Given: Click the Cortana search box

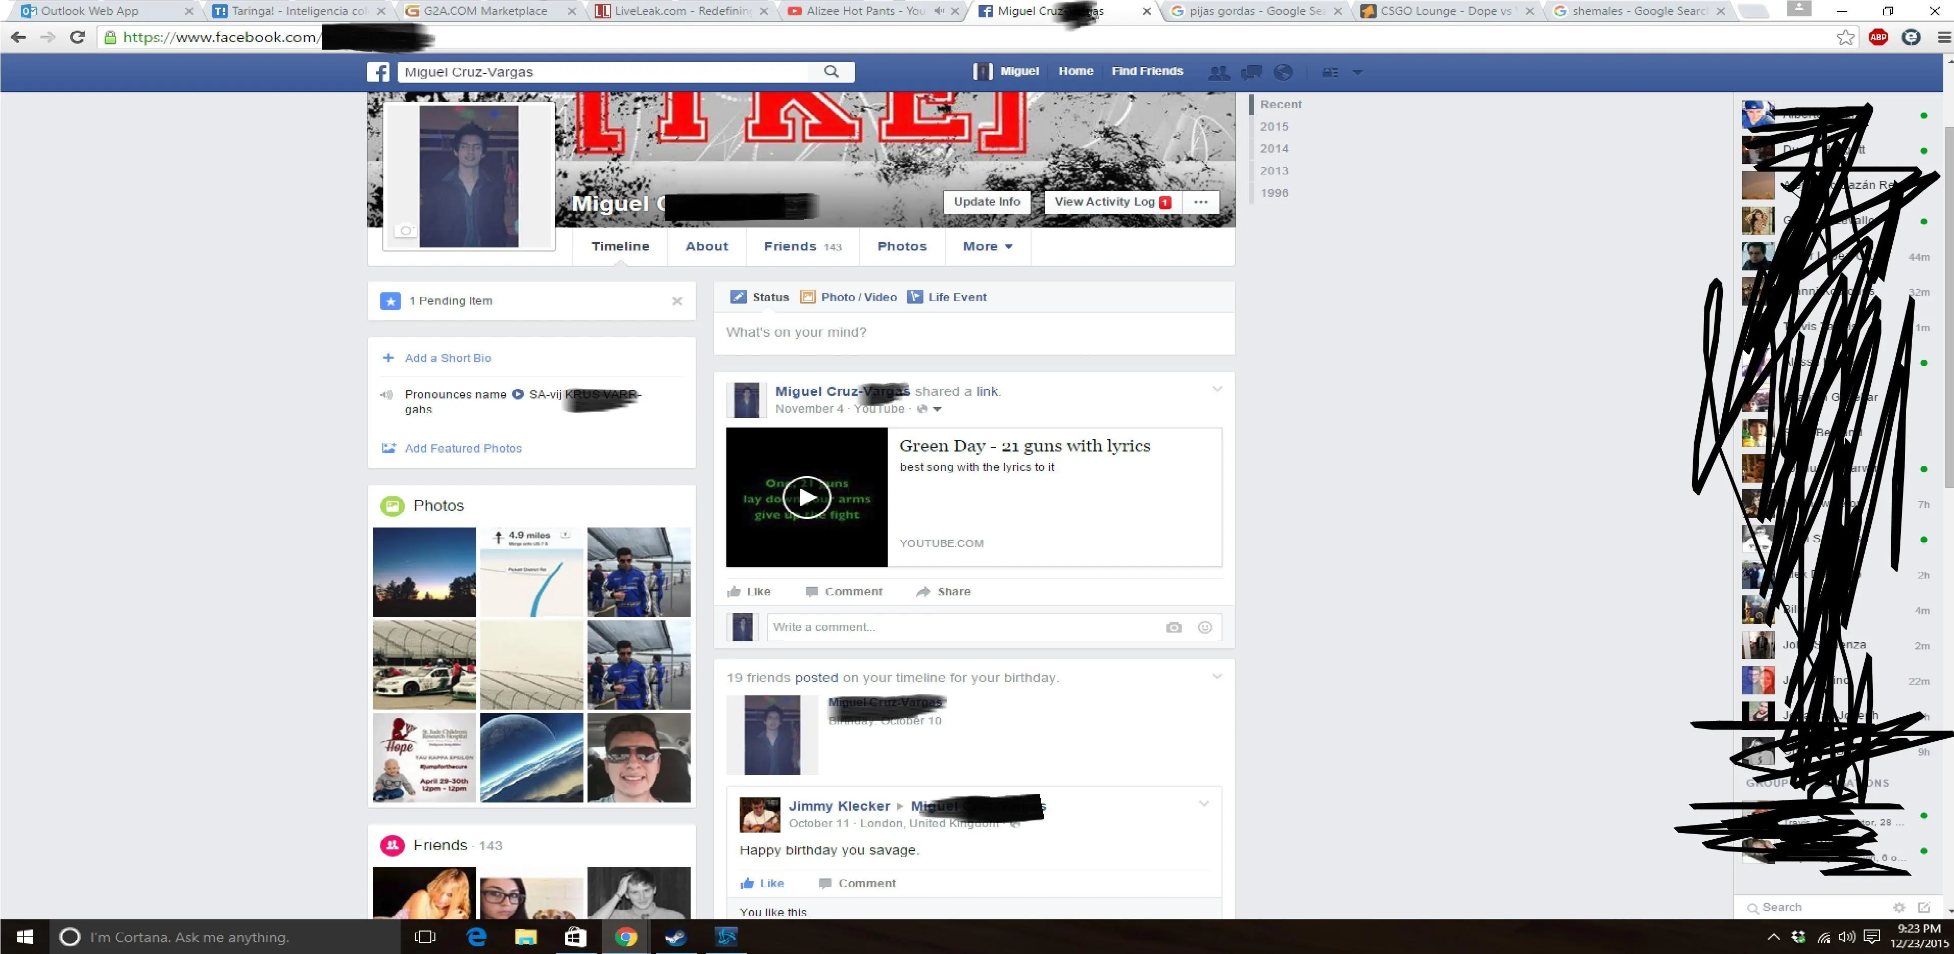Looking at the screenshot, I should (225, 937).
